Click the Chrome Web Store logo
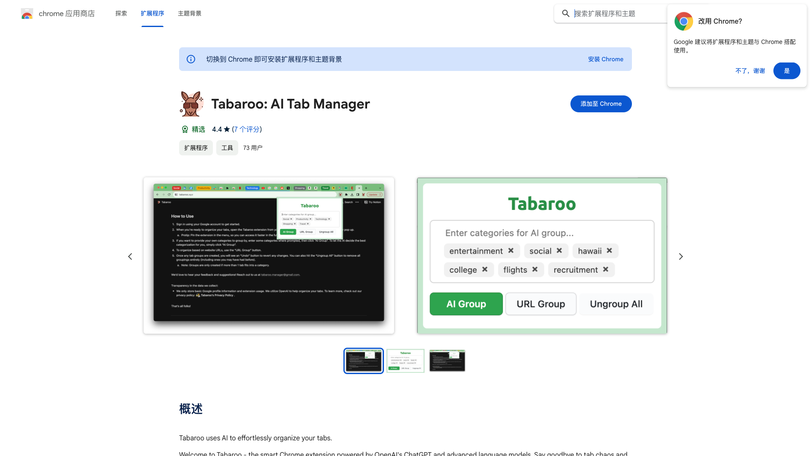 27,14
